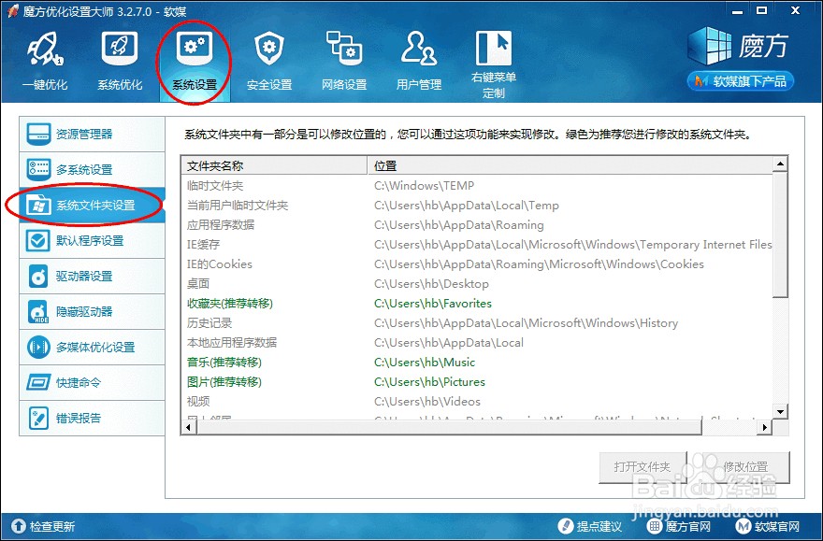Click the 提点建议 pen icon
823x541 pixels.
565,526
